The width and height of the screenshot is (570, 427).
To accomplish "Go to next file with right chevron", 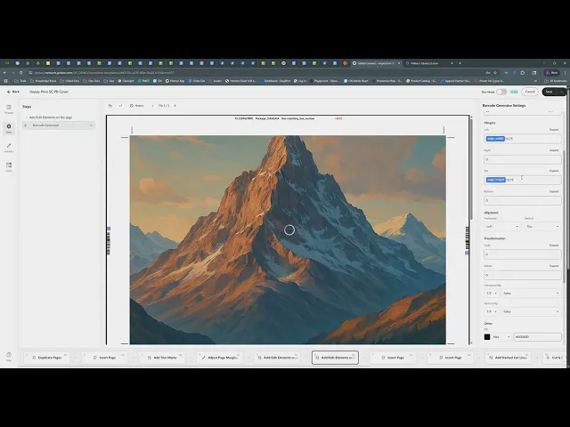I will 175,106.
